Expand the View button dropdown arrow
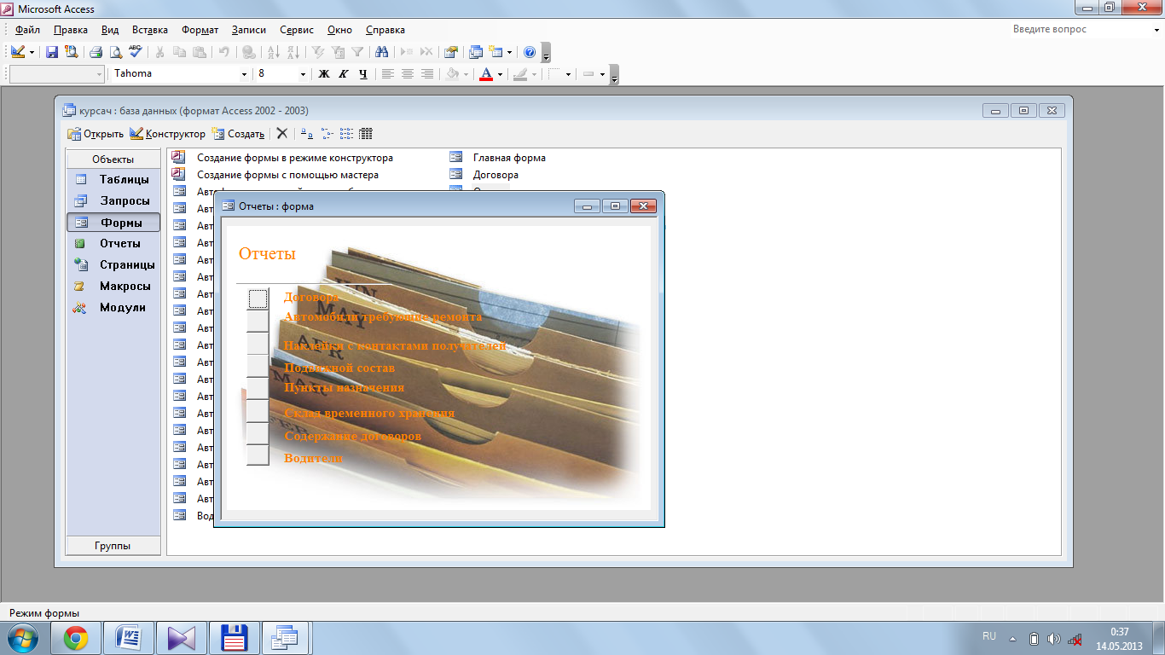The width and height of the screenshot is (1165, 655). [32, 52]
